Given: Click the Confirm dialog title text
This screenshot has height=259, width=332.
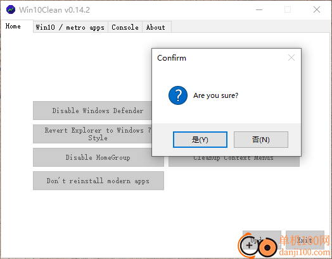Looking at the screenshot, I should [x=172, y=58].
